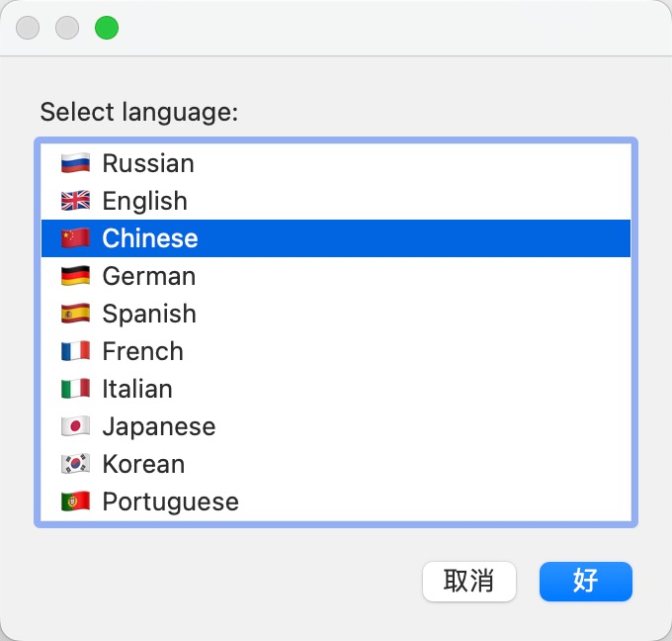Click the German flag icon
672x641 pixels.
[x=75, y=276]
